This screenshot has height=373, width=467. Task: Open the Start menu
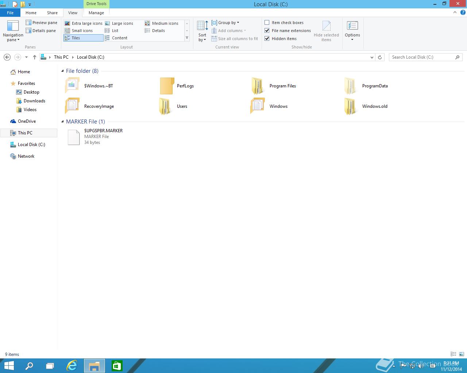click(9, 366)
